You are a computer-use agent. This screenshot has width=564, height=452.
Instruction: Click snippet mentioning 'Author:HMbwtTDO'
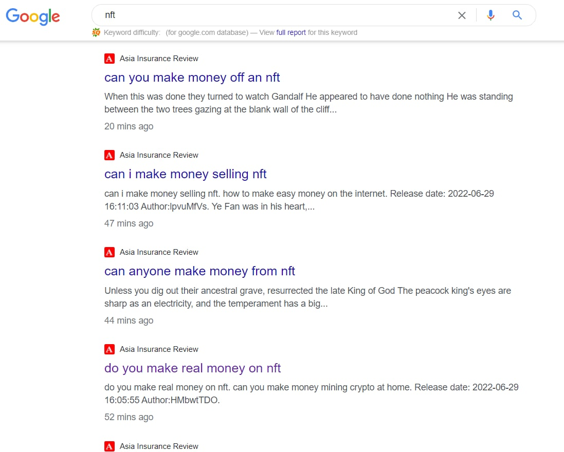click(312, 393)
